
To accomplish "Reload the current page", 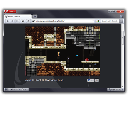I will (x=23, y=21).
